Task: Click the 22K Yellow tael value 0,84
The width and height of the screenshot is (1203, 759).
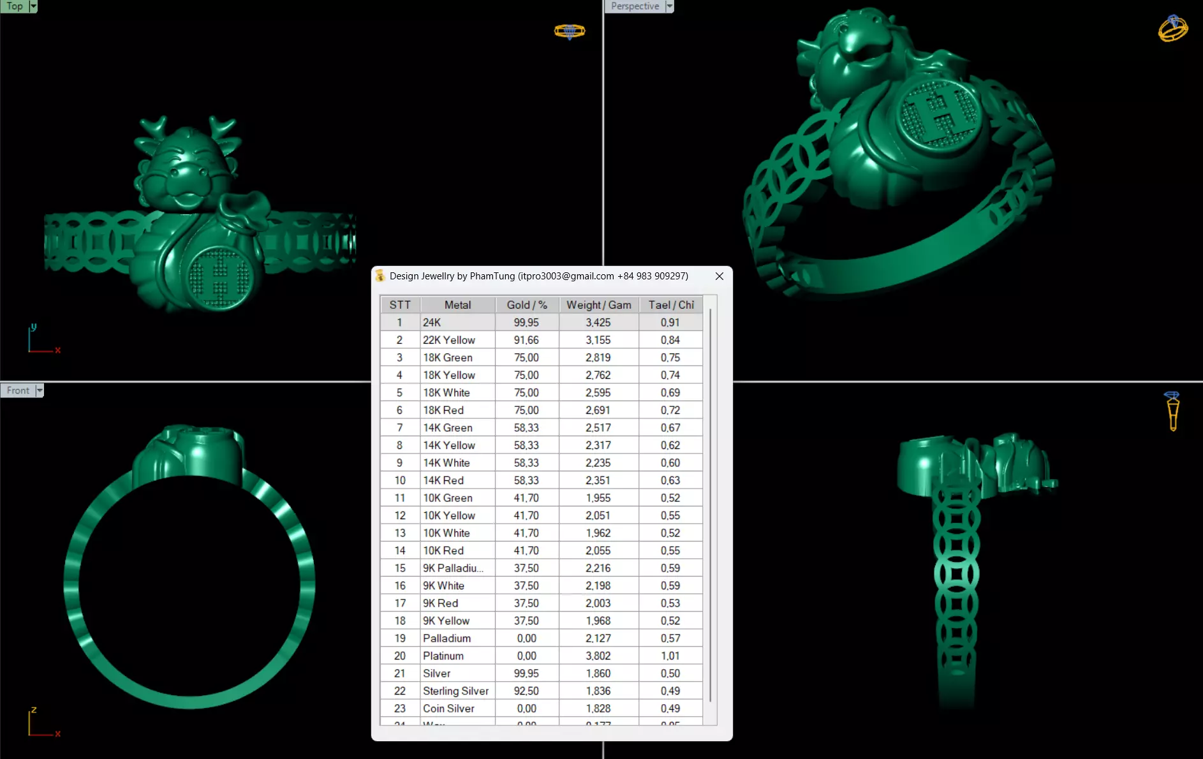Action: tap(670, 340)
